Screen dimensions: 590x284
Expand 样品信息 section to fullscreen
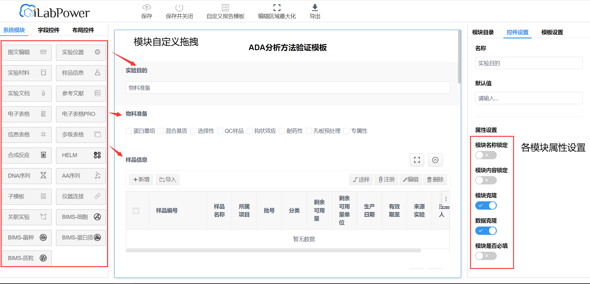pyautogui.click(x=417, y=160)
